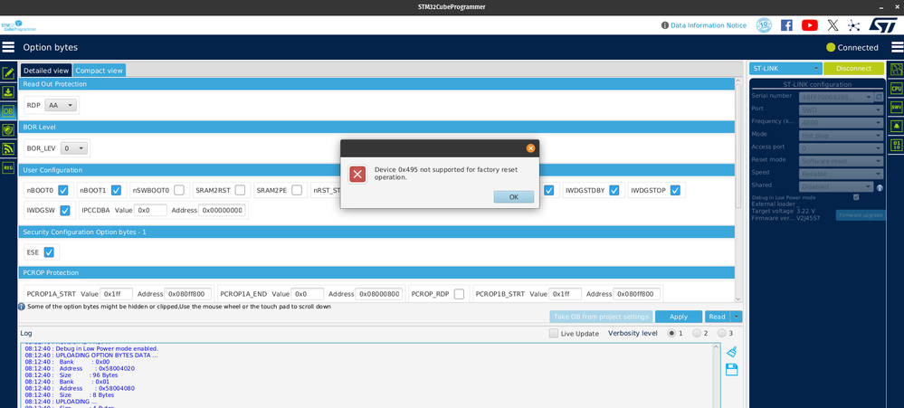Viewport: 904px width, 408px height.
Task: Open the Serial number dropdown
Action: click(x=836, y=97)
